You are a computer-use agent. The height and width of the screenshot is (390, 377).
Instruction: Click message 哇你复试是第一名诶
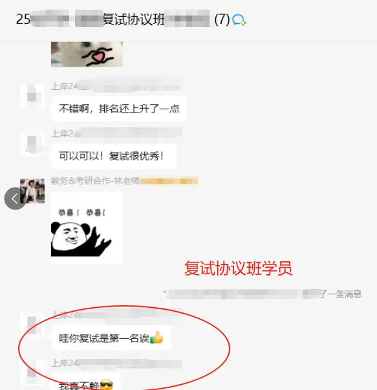111,338
